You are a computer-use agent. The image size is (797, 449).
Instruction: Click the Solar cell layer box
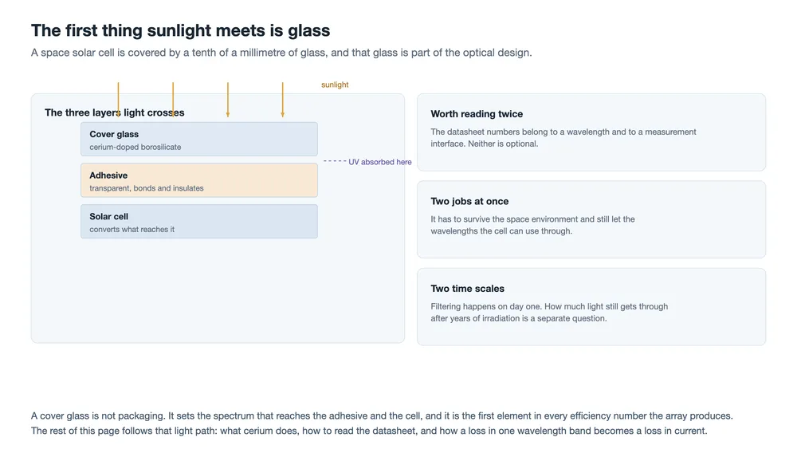199,221
